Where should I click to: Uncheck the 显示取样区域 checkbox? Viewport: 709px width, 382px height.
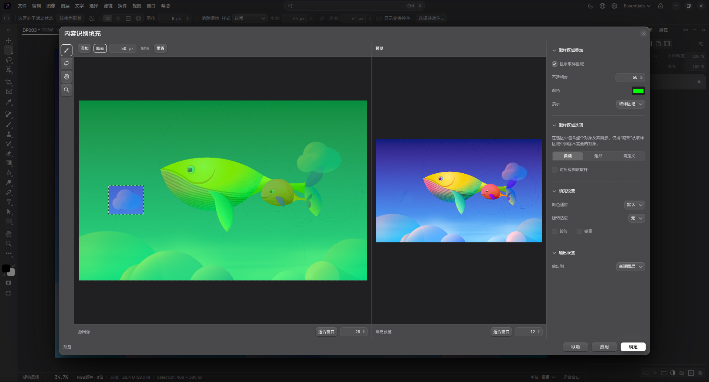(554, 64)
